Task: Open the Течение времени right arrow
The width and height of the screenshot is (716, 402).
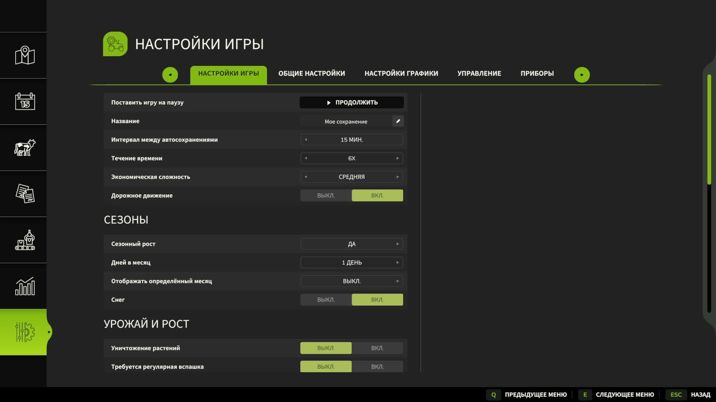Action: click(x=398, y=158)
